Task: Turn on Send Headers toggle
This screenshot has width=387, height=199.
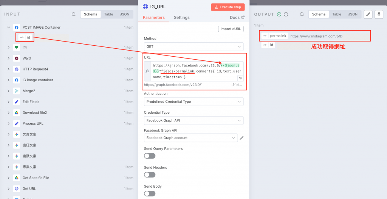Action: (150, 174)
